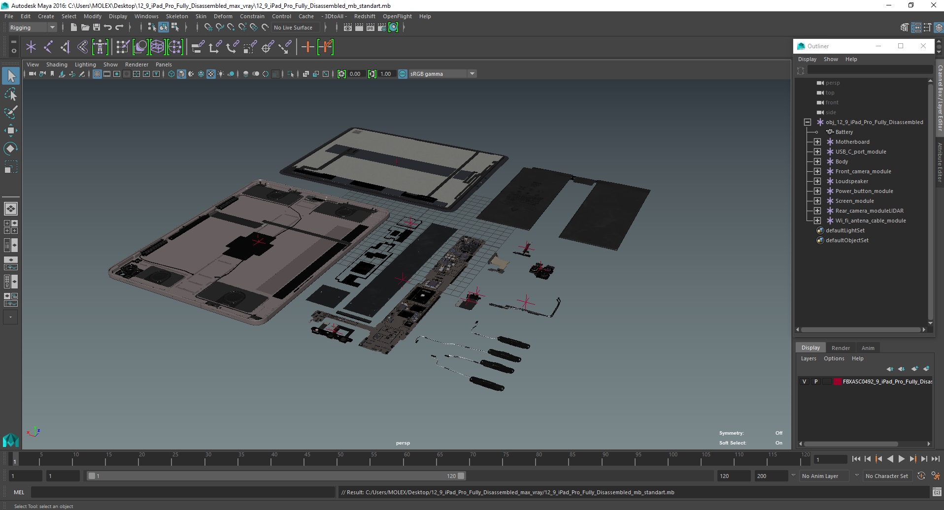Open the sRGB gamma view transform dropdown
The height and width of the screenshot is (510, 944).
coord(472,74)
